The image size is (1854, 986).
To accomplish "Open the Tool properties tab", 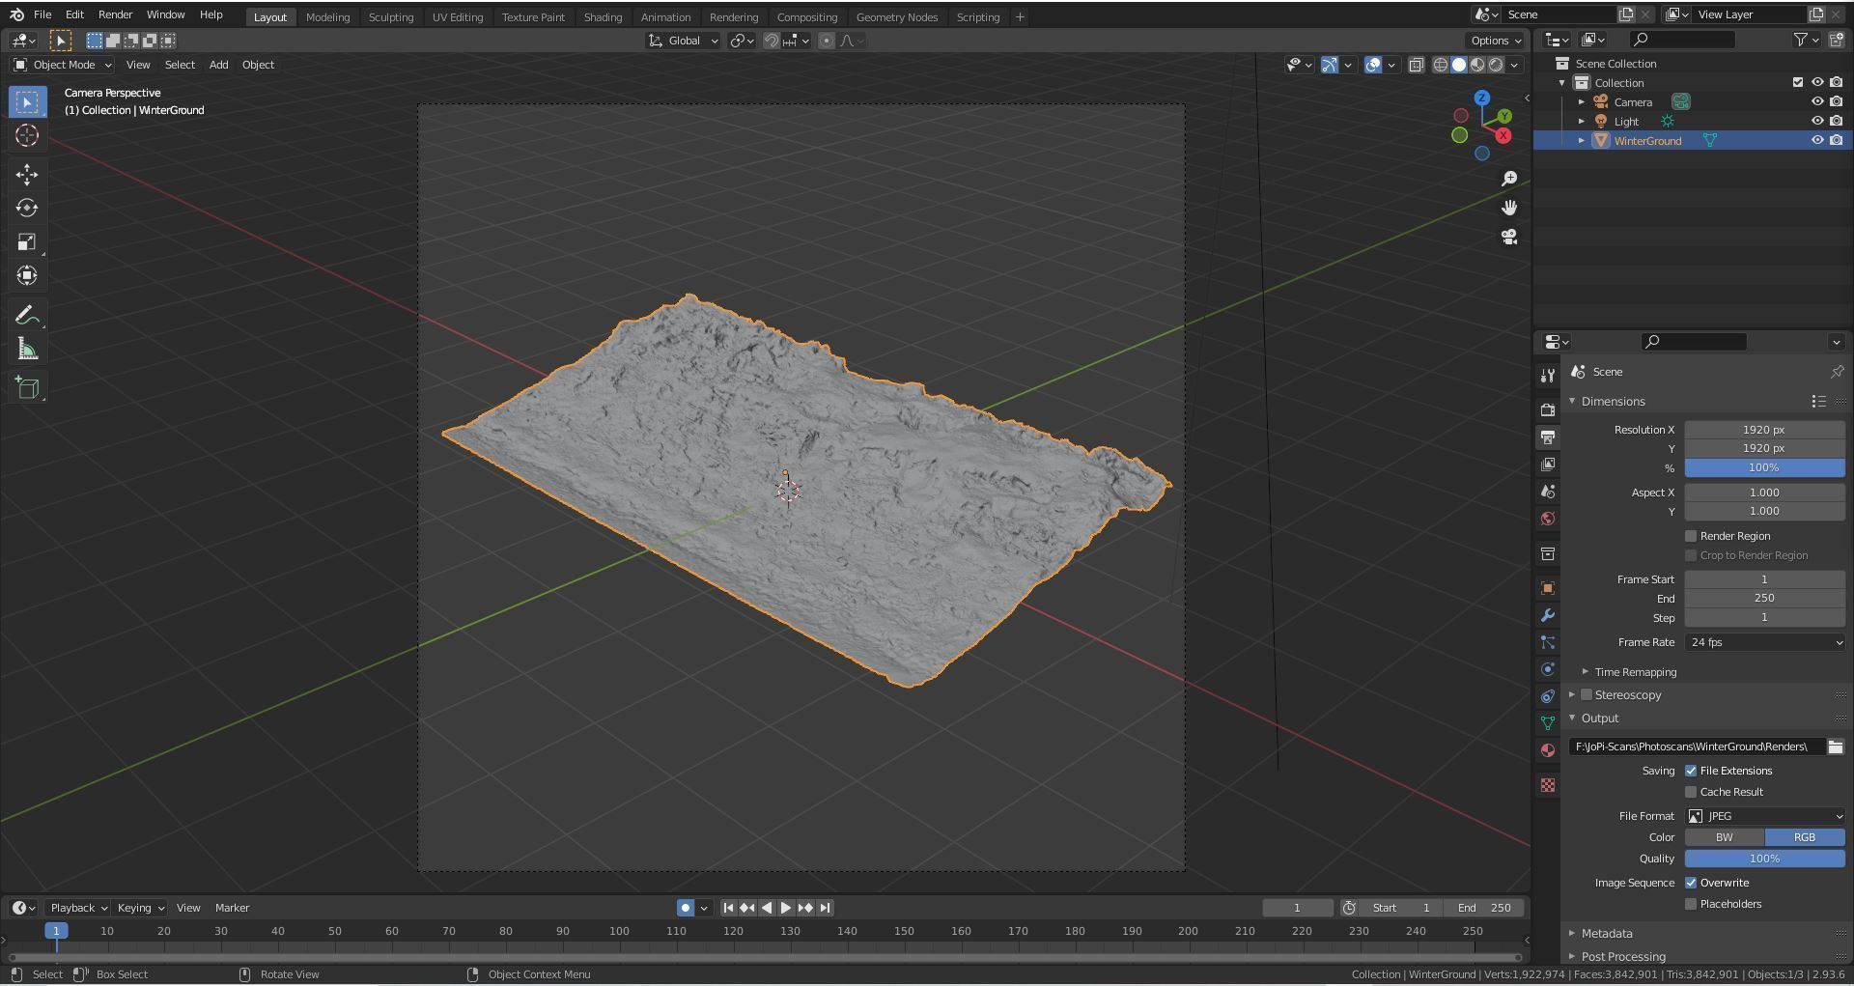I will (x=1548, y=375).
